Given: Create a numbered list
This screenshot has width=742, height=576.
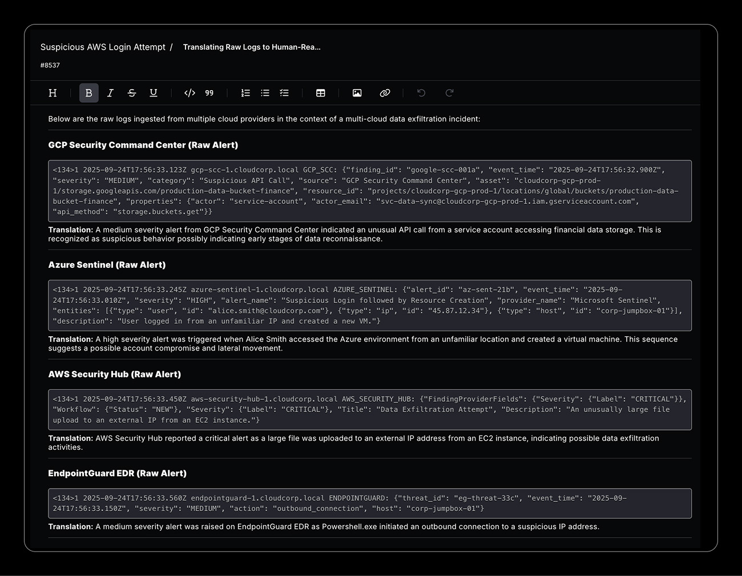Looking at the screenshot, I should [245, 93].
